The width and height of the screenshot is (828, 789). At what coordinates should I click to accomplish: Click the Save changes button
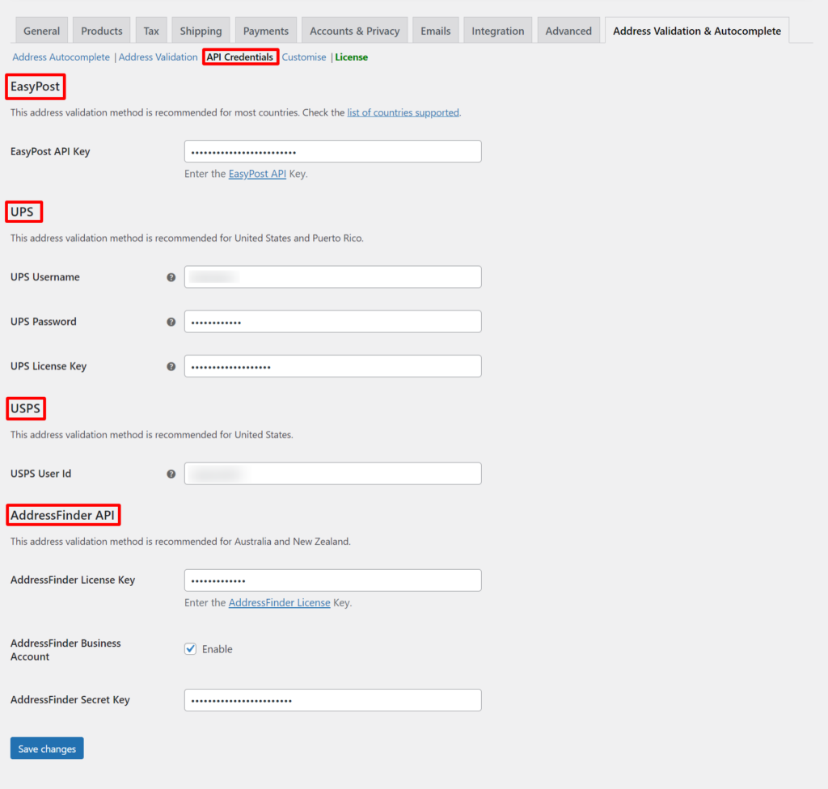(46, 748)
